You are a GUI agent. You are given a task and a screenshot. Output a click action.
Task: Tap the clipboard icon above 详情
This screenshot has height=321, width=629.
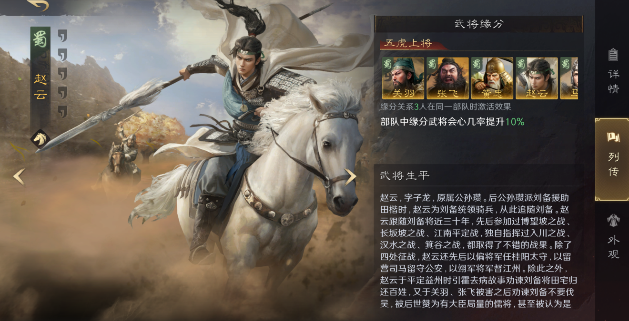(613, 55)
